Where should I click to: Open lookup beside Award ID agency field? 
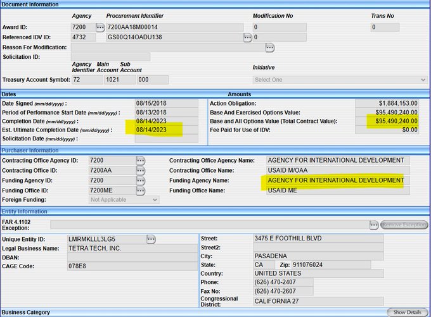click(100, 27)
